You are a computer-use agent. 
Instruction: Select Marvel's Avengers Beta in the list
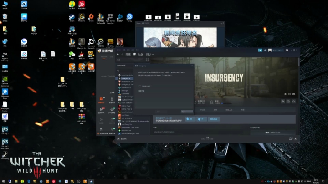click(129, 133)
